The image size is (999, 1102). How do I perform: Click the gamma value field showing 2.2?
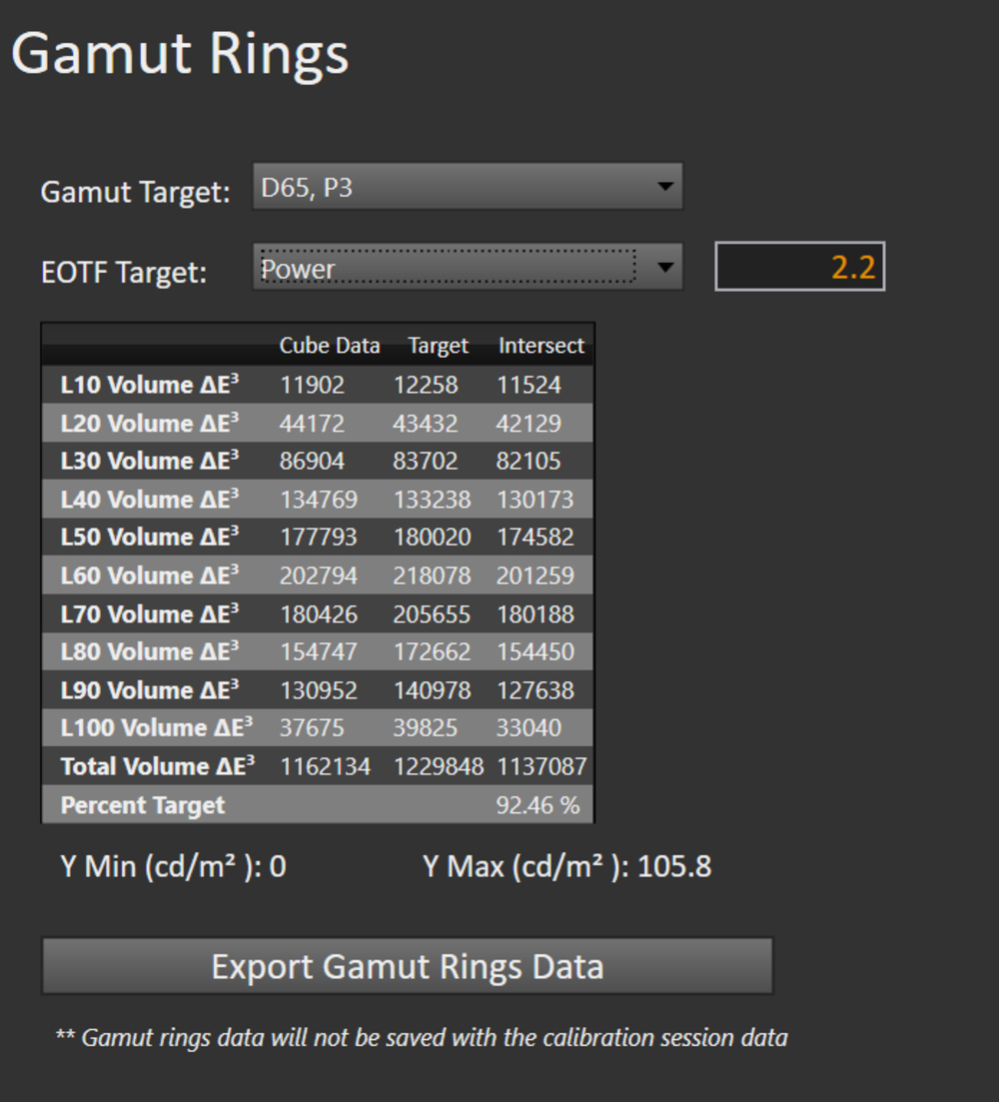click(799, 267)
